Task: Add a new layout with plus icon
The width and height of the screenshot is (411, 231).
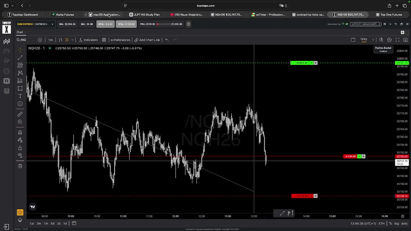Action: point(390,24)
